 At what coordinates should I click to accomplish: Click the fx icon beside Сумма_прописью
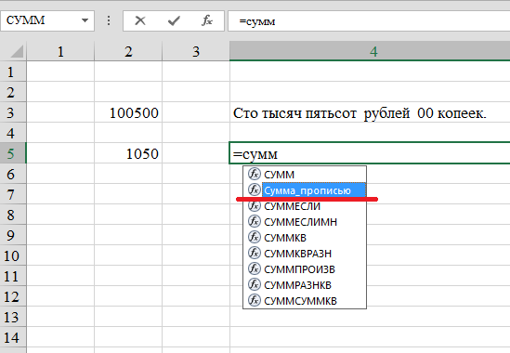point(255,190)
